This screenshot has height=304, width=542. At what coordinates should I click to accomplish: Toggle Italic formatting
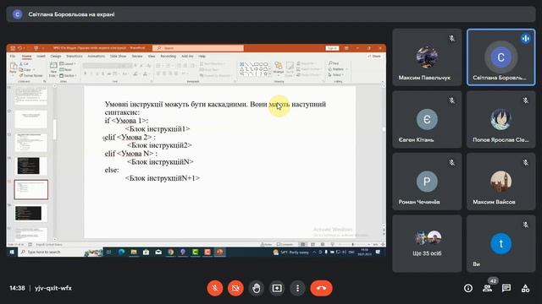point(91,73)
